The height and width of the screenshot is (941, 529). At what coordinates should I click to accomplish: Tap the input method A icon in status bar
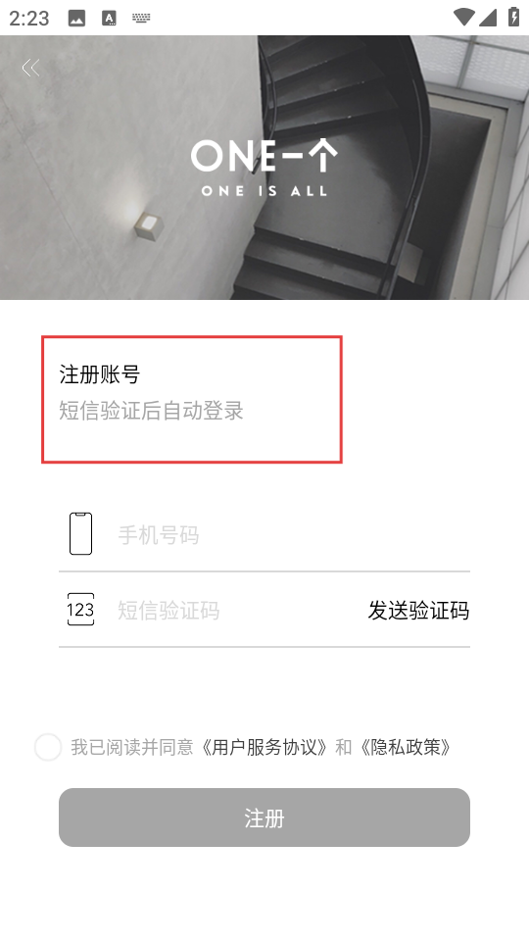109,18
